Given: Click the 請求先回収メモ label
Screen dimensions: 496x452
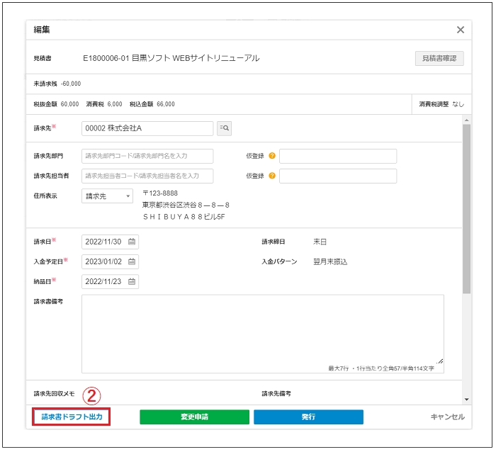Looking at the screenshot, I should click(x=54, y=394).
